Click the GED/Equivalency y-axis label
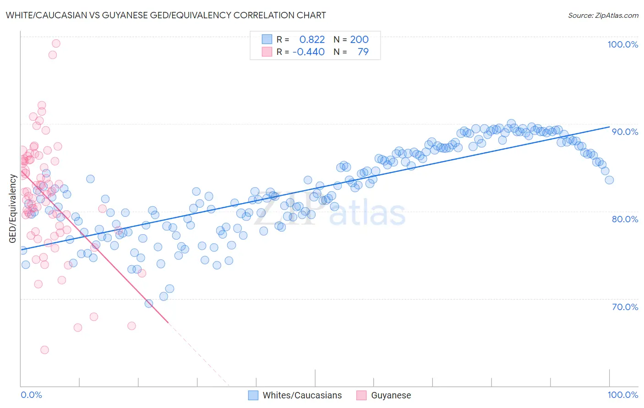This screenshot has width=644, height=408. [x=13, y=209]
